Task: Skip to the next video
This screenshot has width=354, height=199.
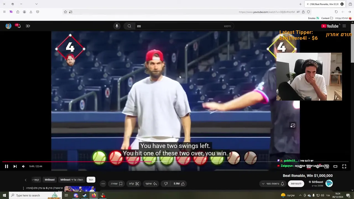Action: click(15, 166)
